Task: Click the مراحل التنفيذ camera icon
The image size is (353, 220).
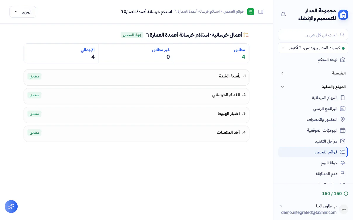Action: coord(343,141)
